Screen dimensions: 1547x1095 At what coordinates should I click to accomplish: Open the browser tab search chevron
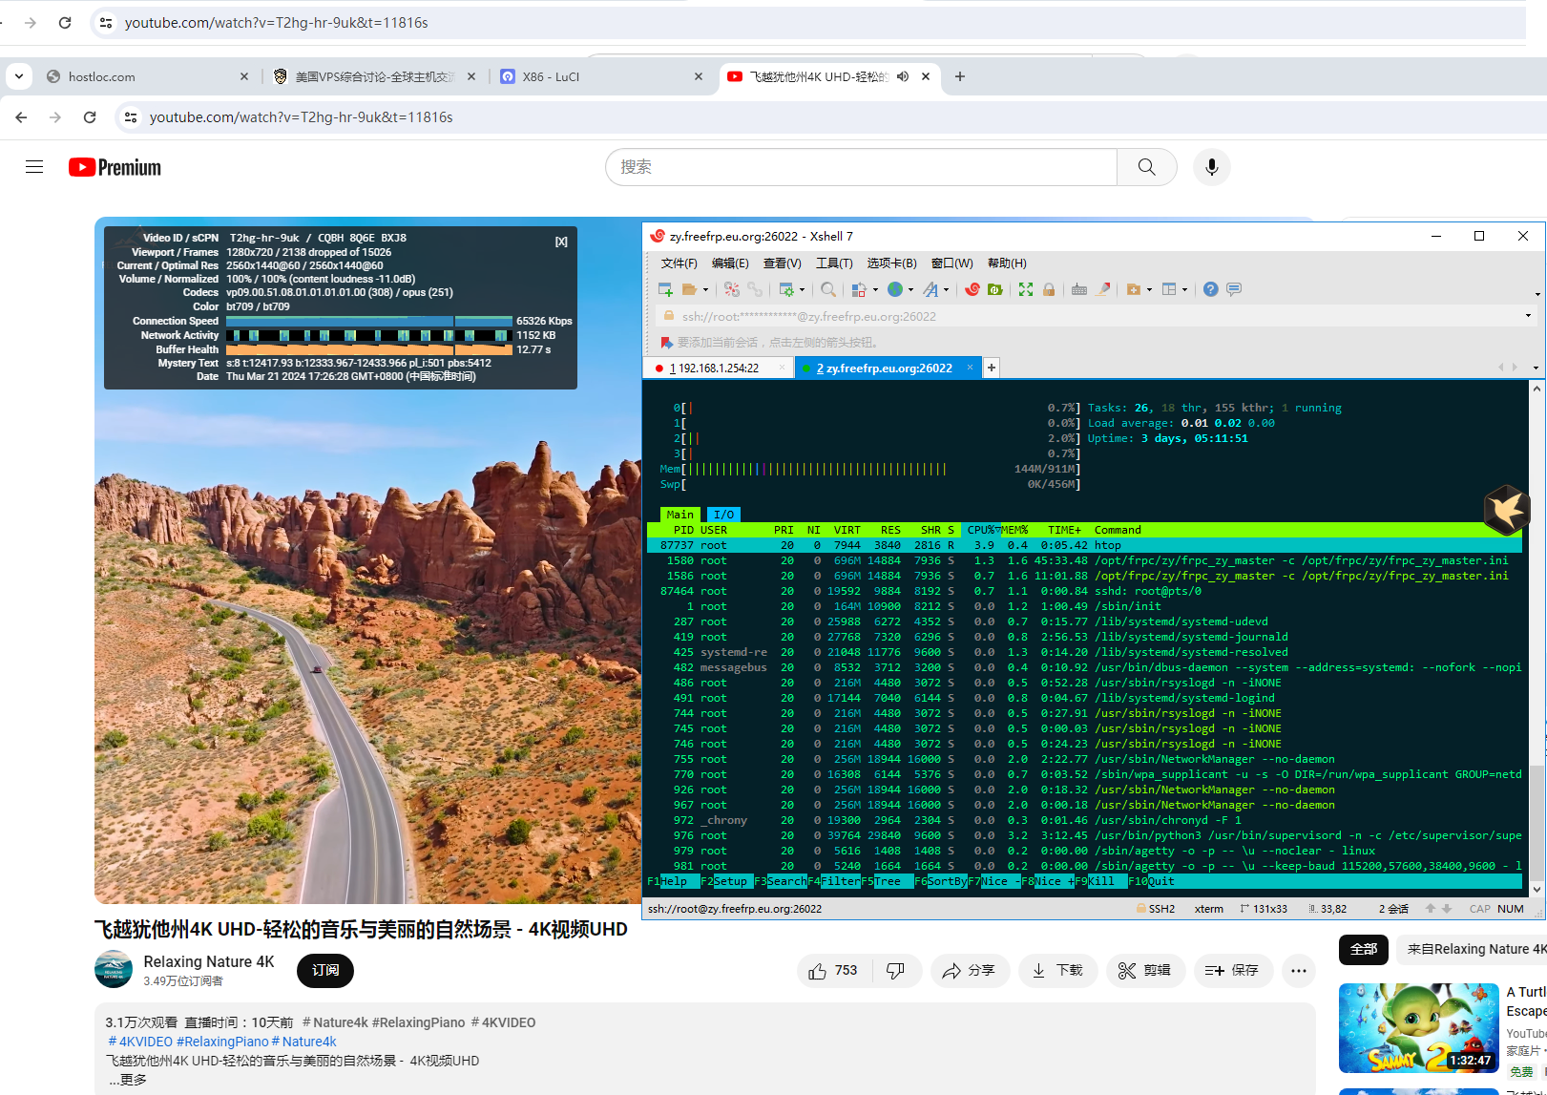(x=19, y=76)
